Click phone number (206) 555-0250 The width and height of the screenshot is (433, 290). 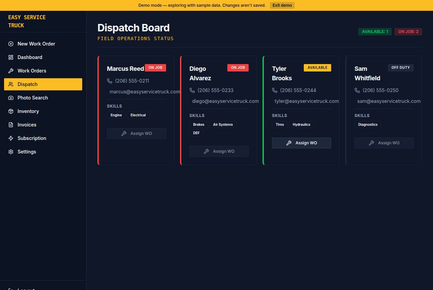click(381, 90)
